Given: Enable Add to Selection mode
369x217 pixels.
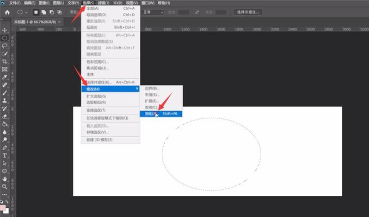Looking at the screenshot, I should [44, 12].
